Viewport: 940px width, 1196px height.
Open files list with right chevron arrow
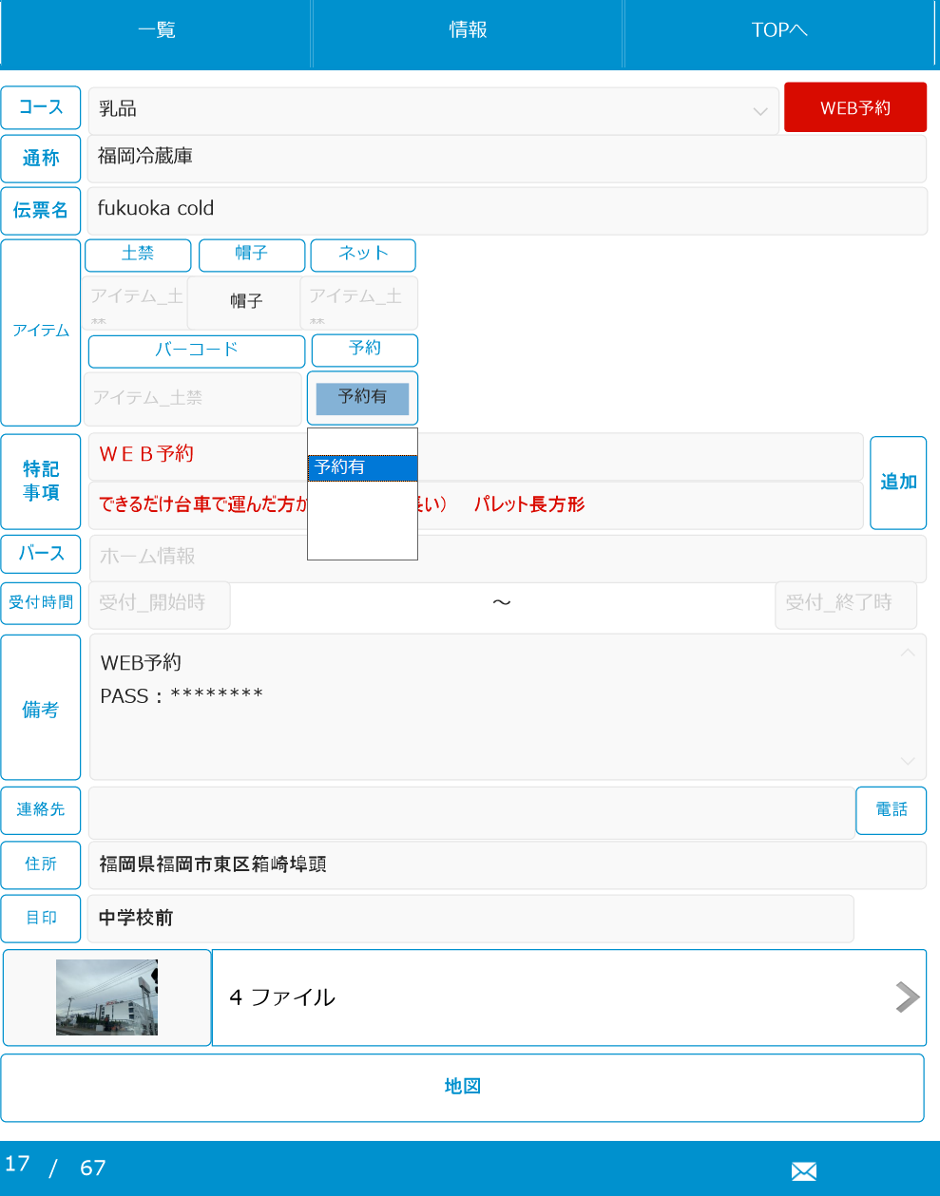click(907, 997)
